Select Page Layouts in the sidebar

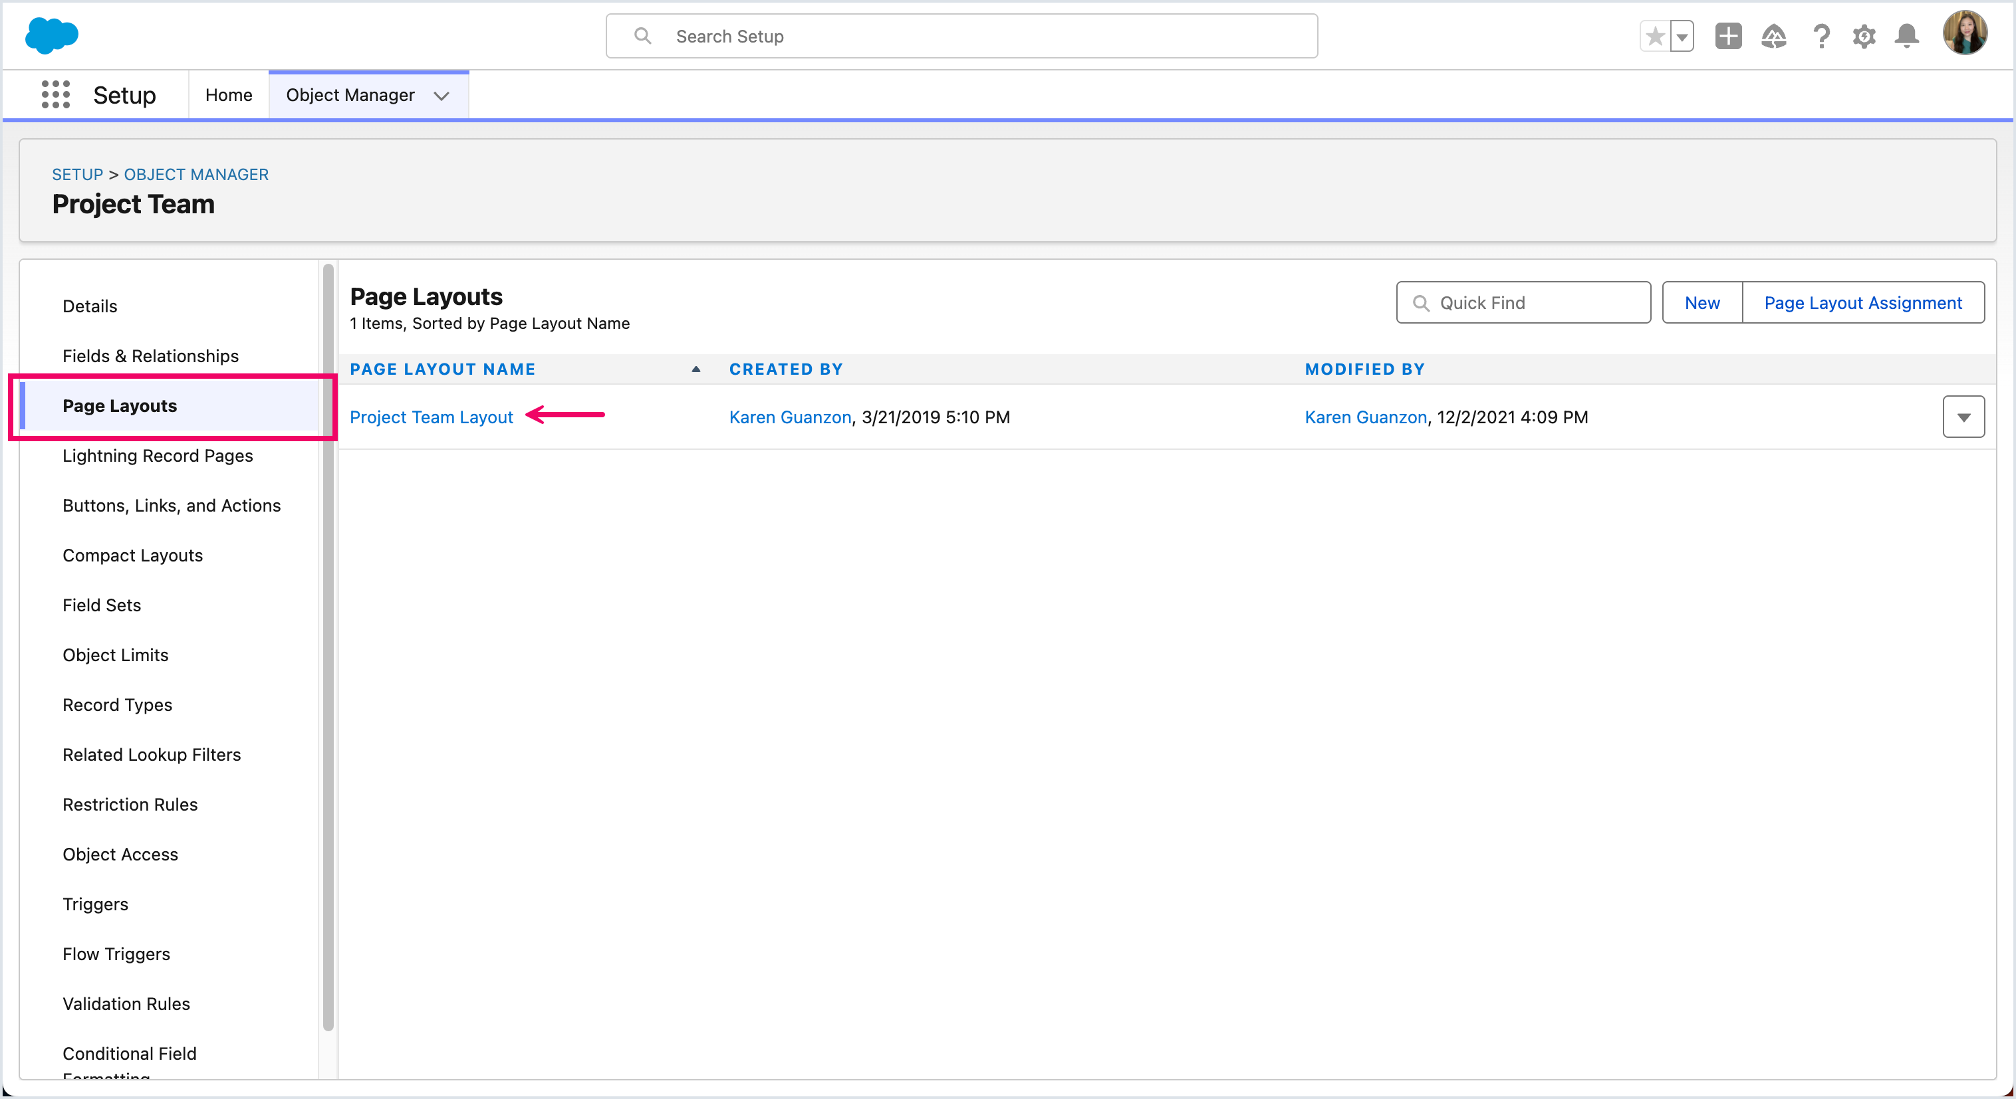point(120,406)
